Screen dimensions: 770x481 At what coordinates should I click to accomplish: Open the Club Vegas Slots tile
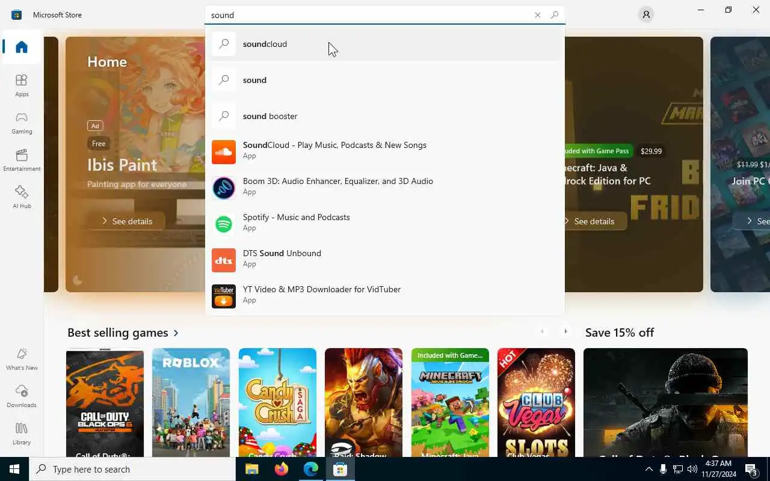pos(536,402)
